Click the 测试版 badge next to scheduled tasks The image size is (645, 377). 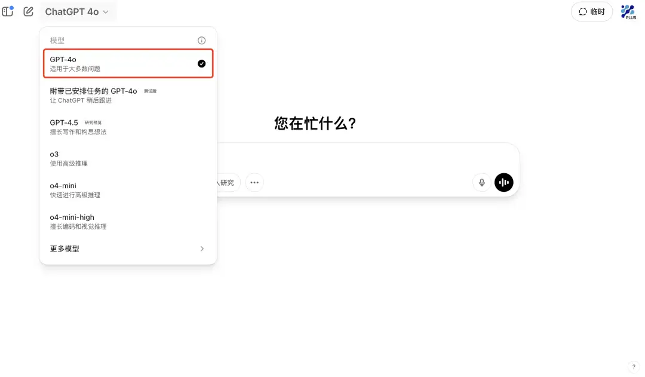[146, 91]
